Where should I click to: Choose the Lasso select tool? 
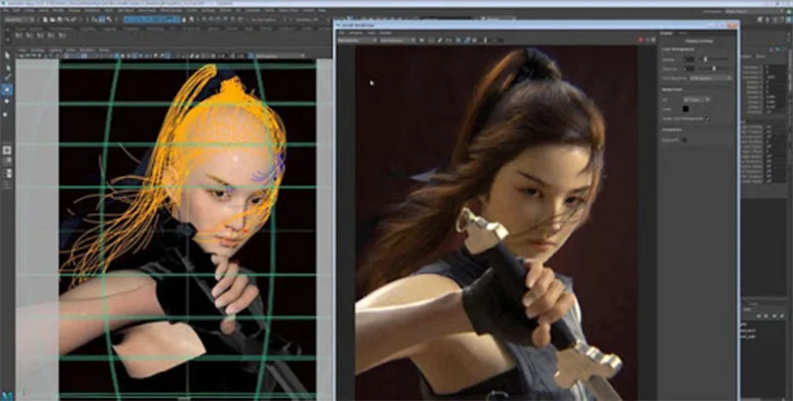7,67
